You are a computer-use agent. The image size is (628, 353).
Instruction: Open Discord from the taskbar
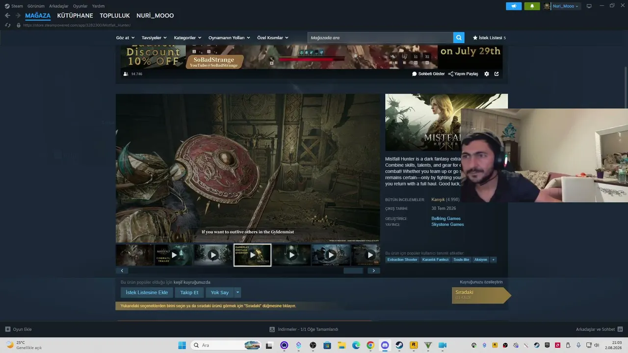385,345
